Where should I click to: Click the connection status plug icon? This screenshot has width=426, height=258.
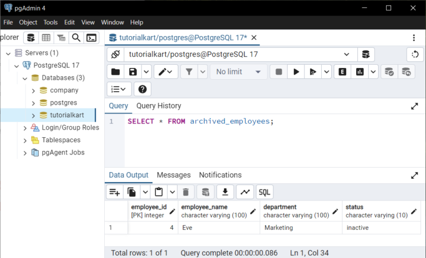[x=115, y=54]
